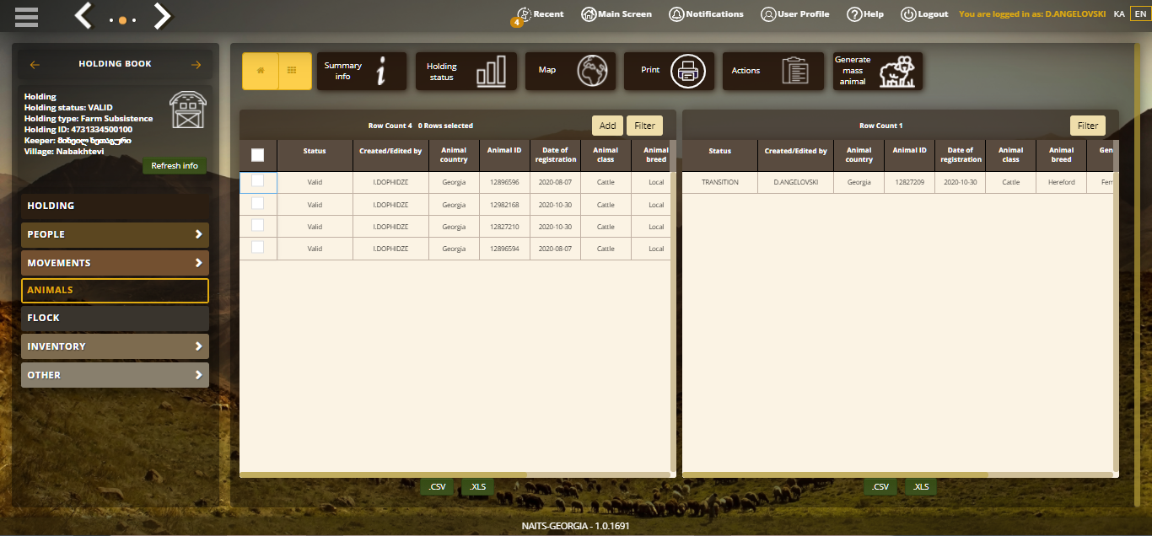Expand the INVENTORY menu
This screenshot has height=536, width=1152.
pos(115,346)
